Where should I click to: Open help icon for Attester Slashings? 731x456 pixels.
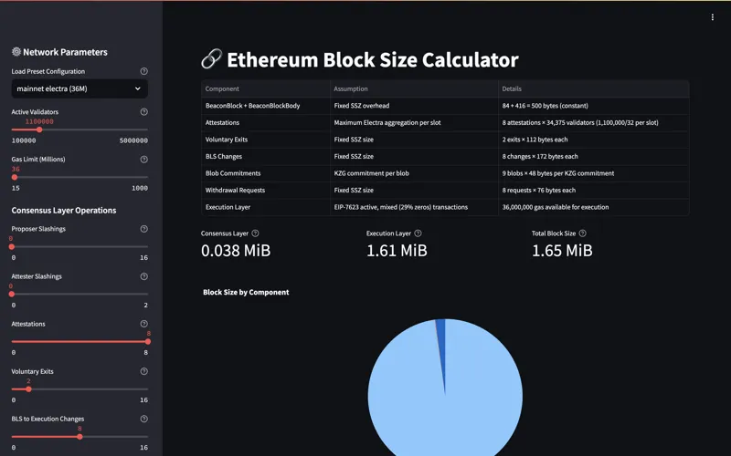[x=144, y=276]
